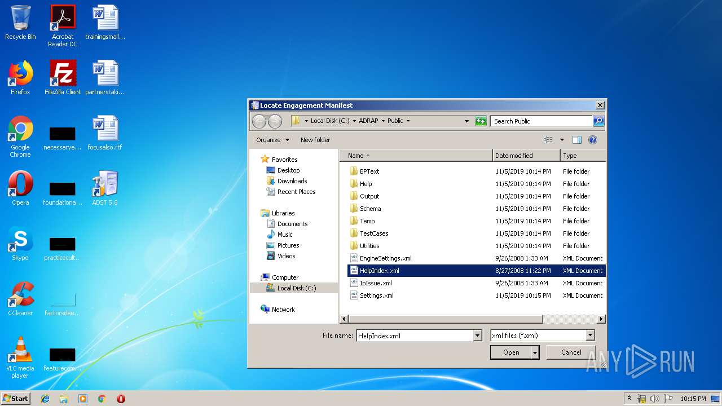Open the File name dropdown list

pyautogui.click(x=478, y=336)
